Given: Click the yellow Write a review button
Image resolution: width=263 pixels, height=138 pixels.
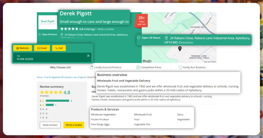Looking at the screenshot, I should click(x=74, y=125).
